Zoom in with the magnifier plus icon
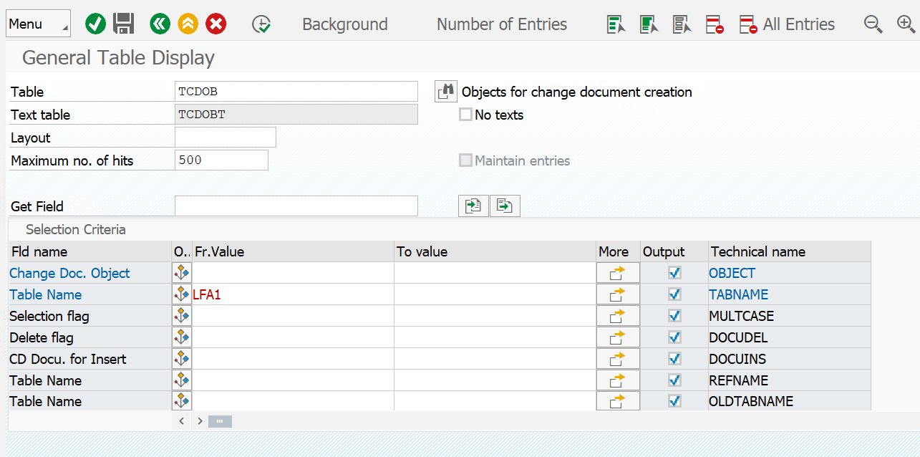 (906, 24)
